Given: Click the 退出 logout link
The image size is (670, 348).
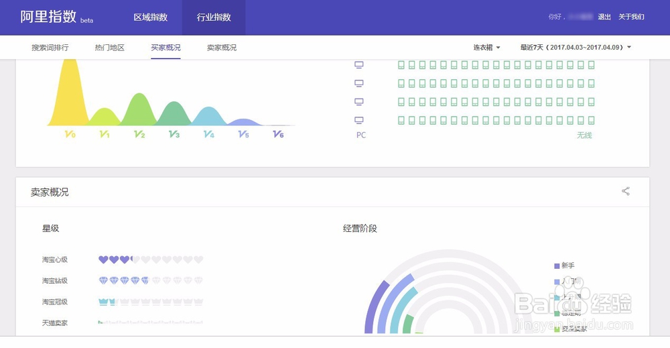Looking at the screenshot, I should [x=604, y=17].
